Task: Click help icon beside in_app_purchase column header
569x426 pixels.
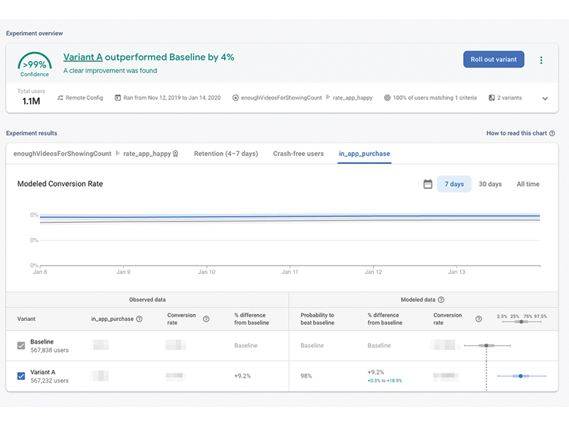Action: click(x=139, y=319)
